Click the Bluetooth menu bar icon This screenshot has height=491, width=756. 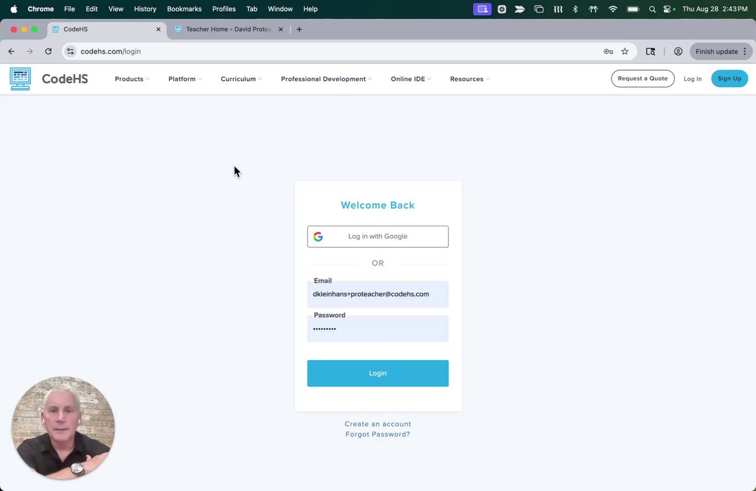[x=575, y=9]
